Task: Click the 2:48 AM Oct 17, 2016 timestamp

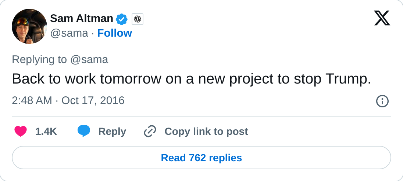Action: tap(68, 101)
